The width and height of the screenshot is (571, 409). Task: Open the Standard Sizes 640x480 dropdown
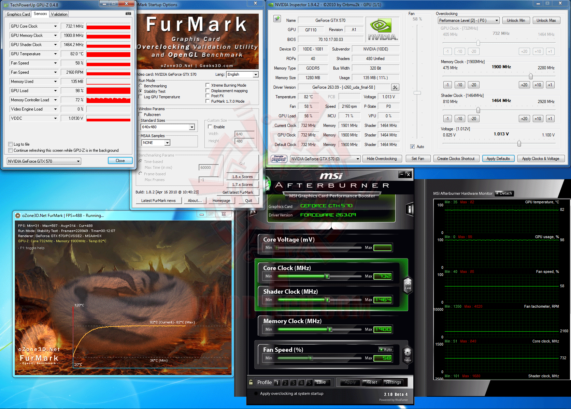pos(168,127)
